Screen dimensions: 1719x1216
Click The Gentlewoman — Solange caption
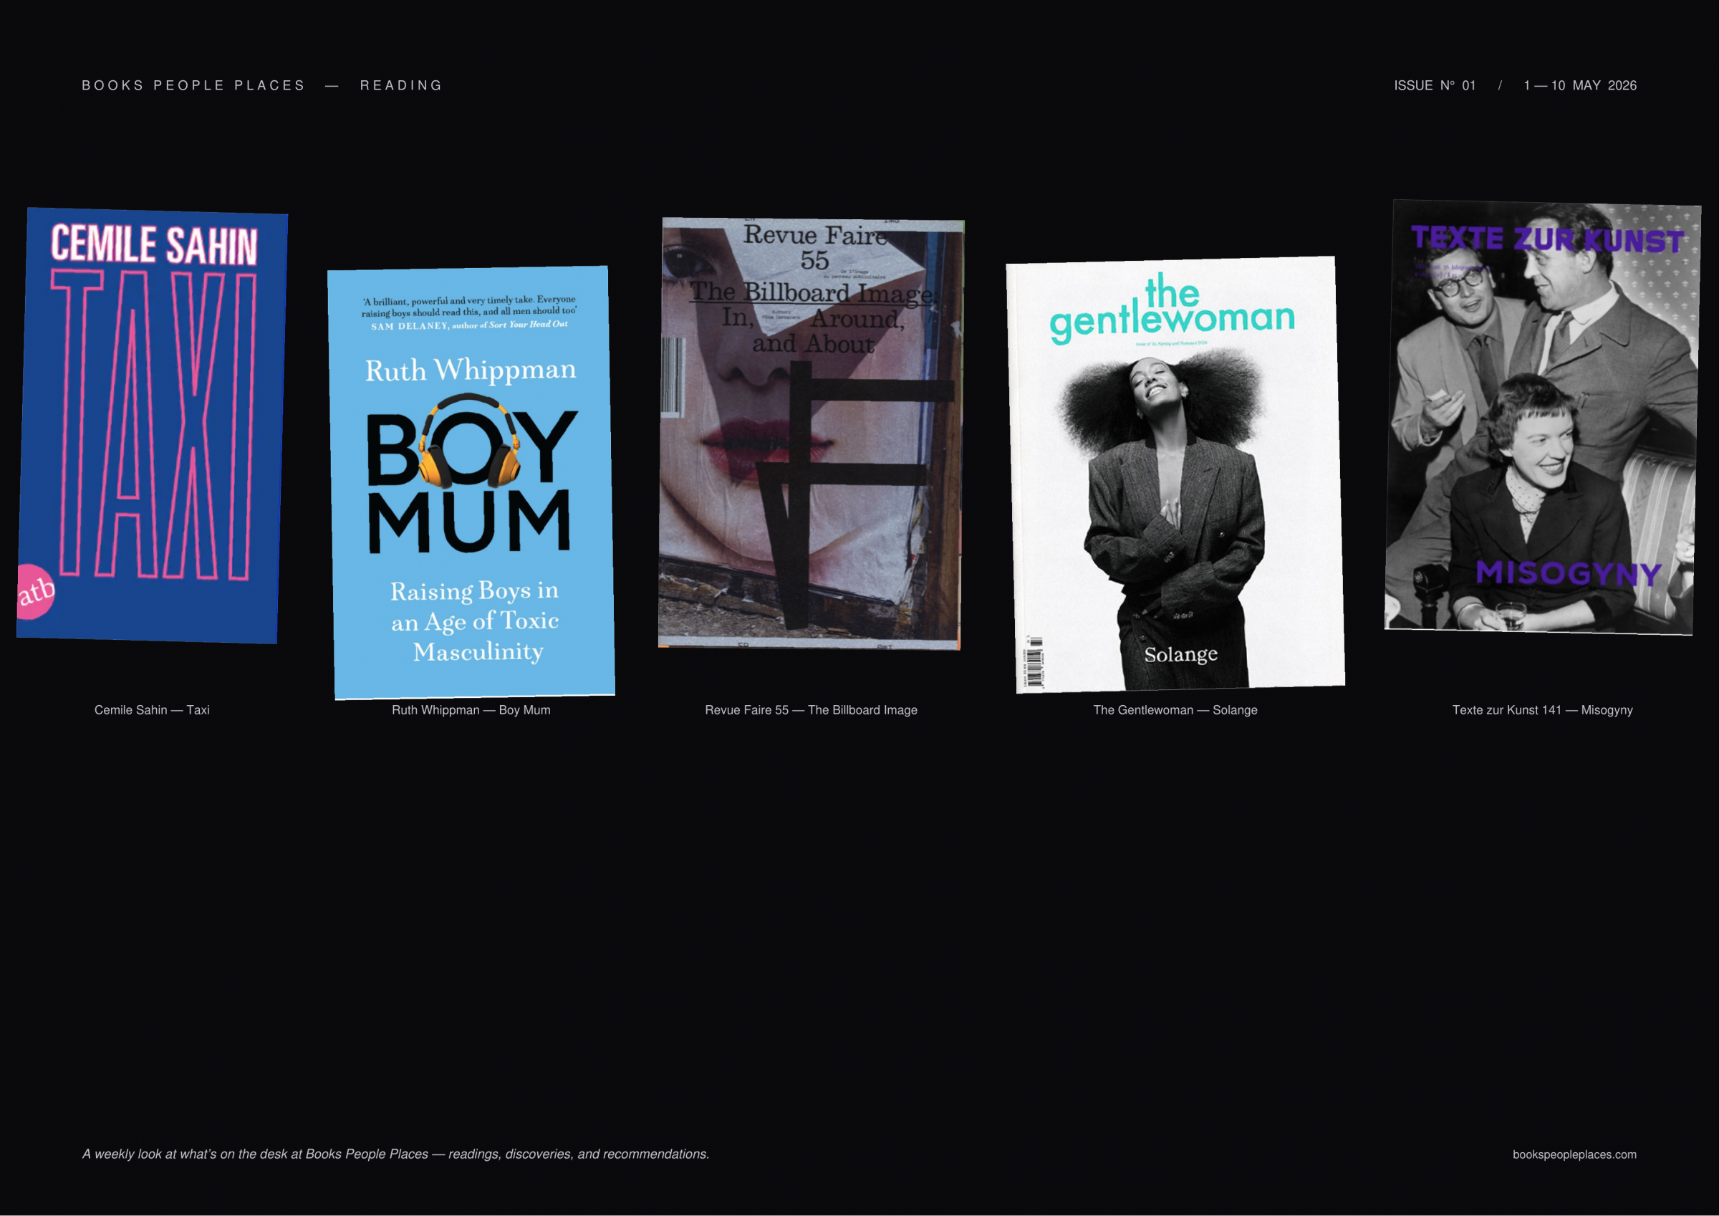pos(1175,709)
